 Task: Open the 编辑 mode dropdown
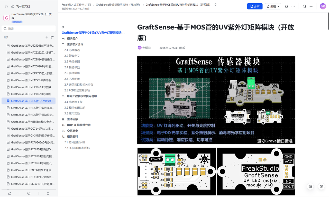273,6
